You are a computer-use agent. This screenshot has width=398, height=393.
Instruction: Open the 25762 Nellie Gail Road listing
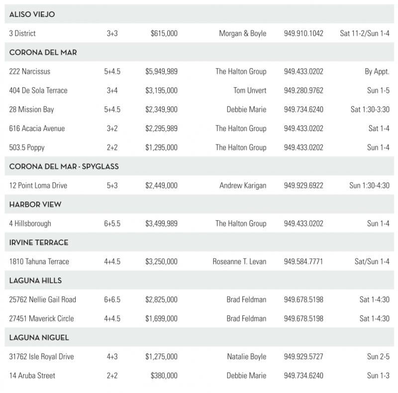[x=42, y=300]
